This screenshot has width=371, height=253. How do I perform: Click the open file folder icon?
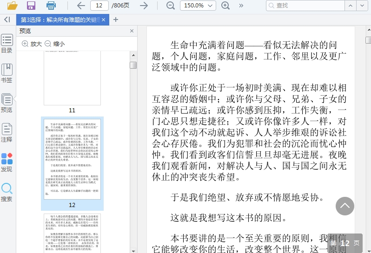(12, 6)
